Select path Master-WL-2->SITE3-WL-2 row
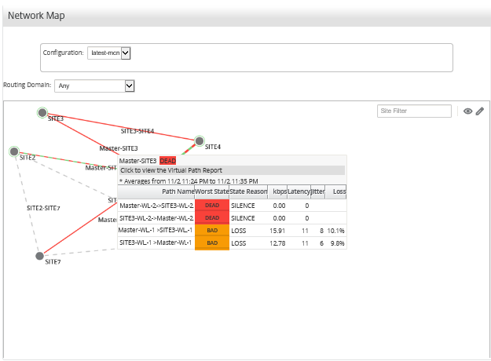The image size is (491, 361). click(232, 206)
